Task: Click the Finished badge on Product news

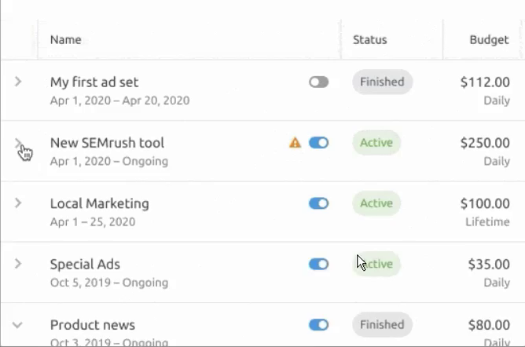Action: click(382, 325)
